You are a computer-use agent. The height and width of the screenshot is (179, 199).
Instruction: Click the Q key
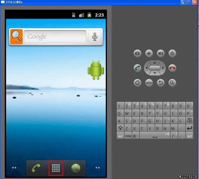(120, 113)
